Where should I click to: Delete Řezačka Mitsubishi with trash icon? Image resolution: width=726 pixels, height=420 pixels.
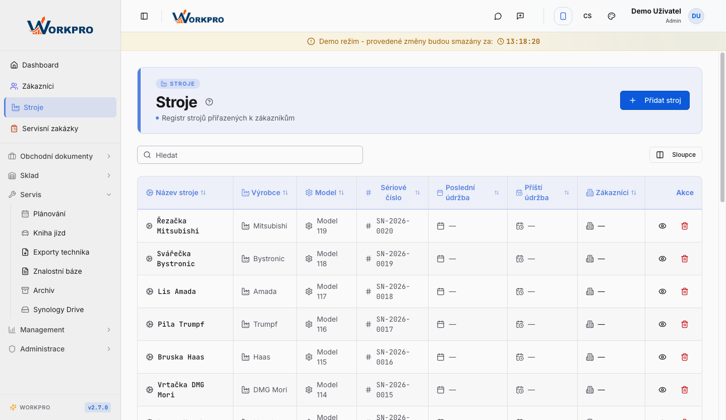[x=685, y=226]
